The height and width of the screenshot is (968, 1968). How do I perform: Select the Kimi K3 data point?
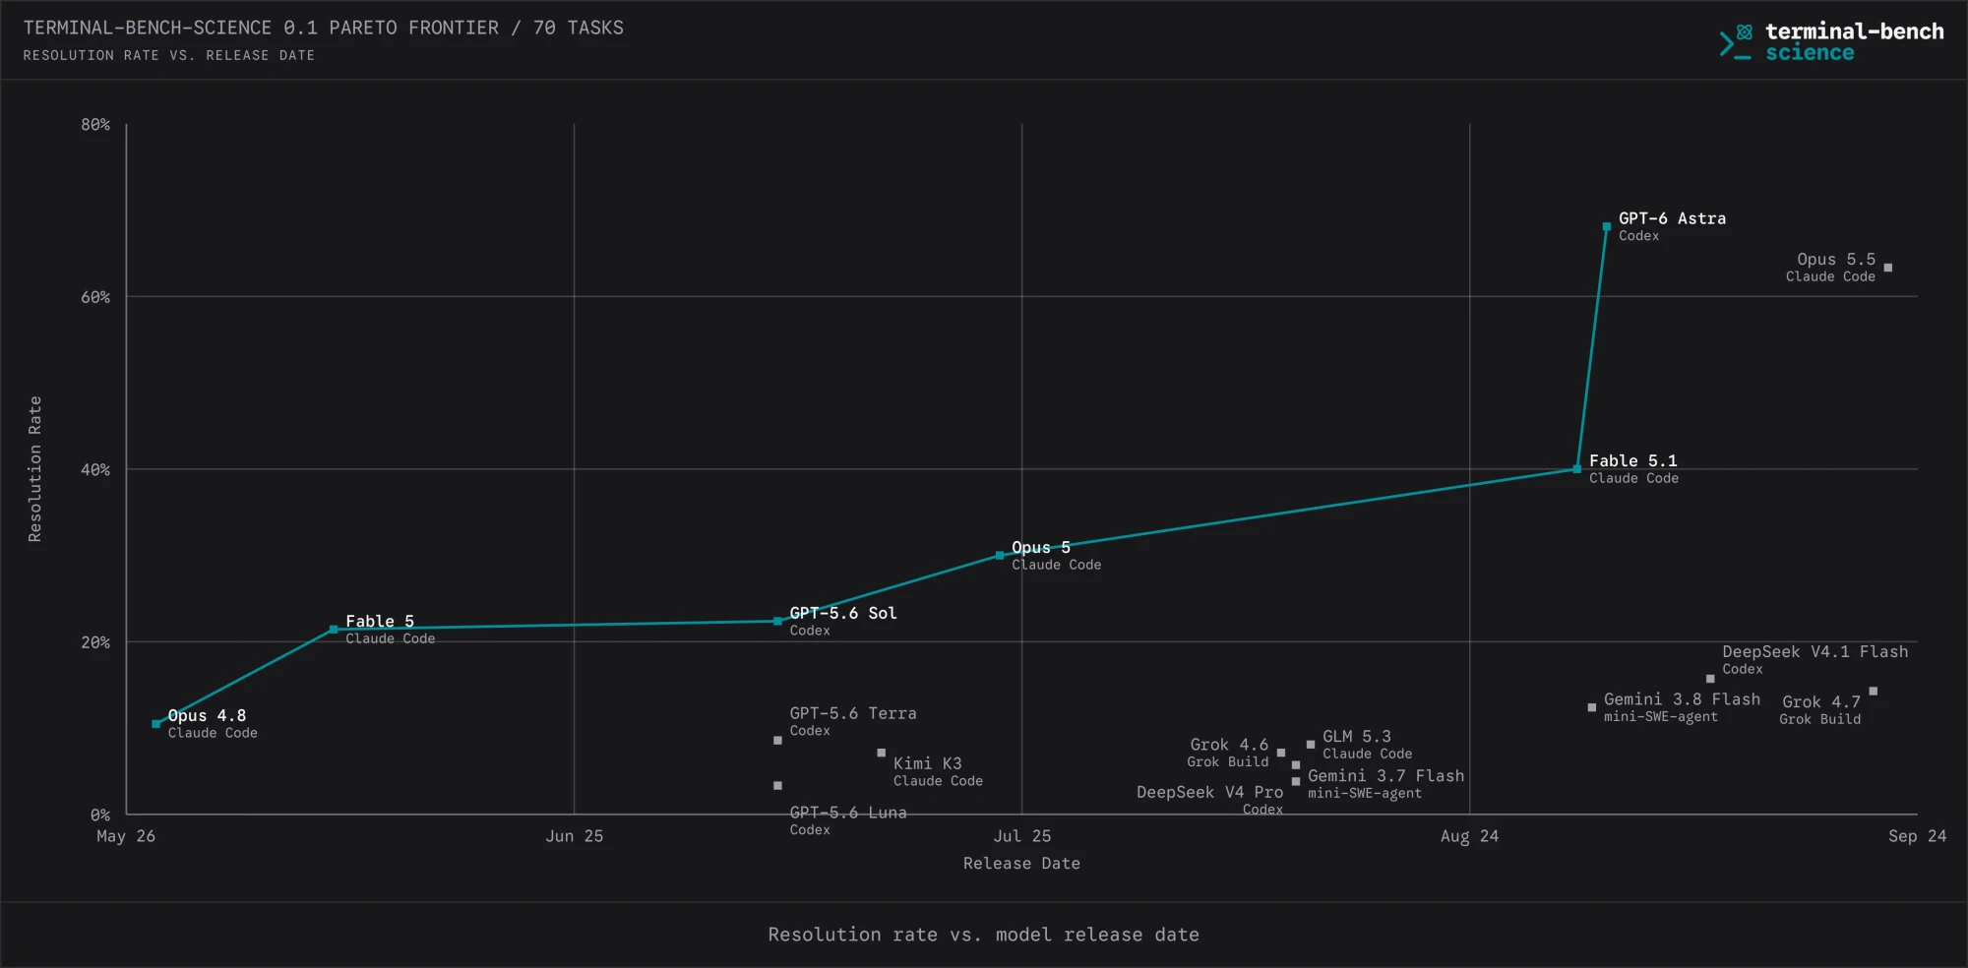[x=882, y=754]
